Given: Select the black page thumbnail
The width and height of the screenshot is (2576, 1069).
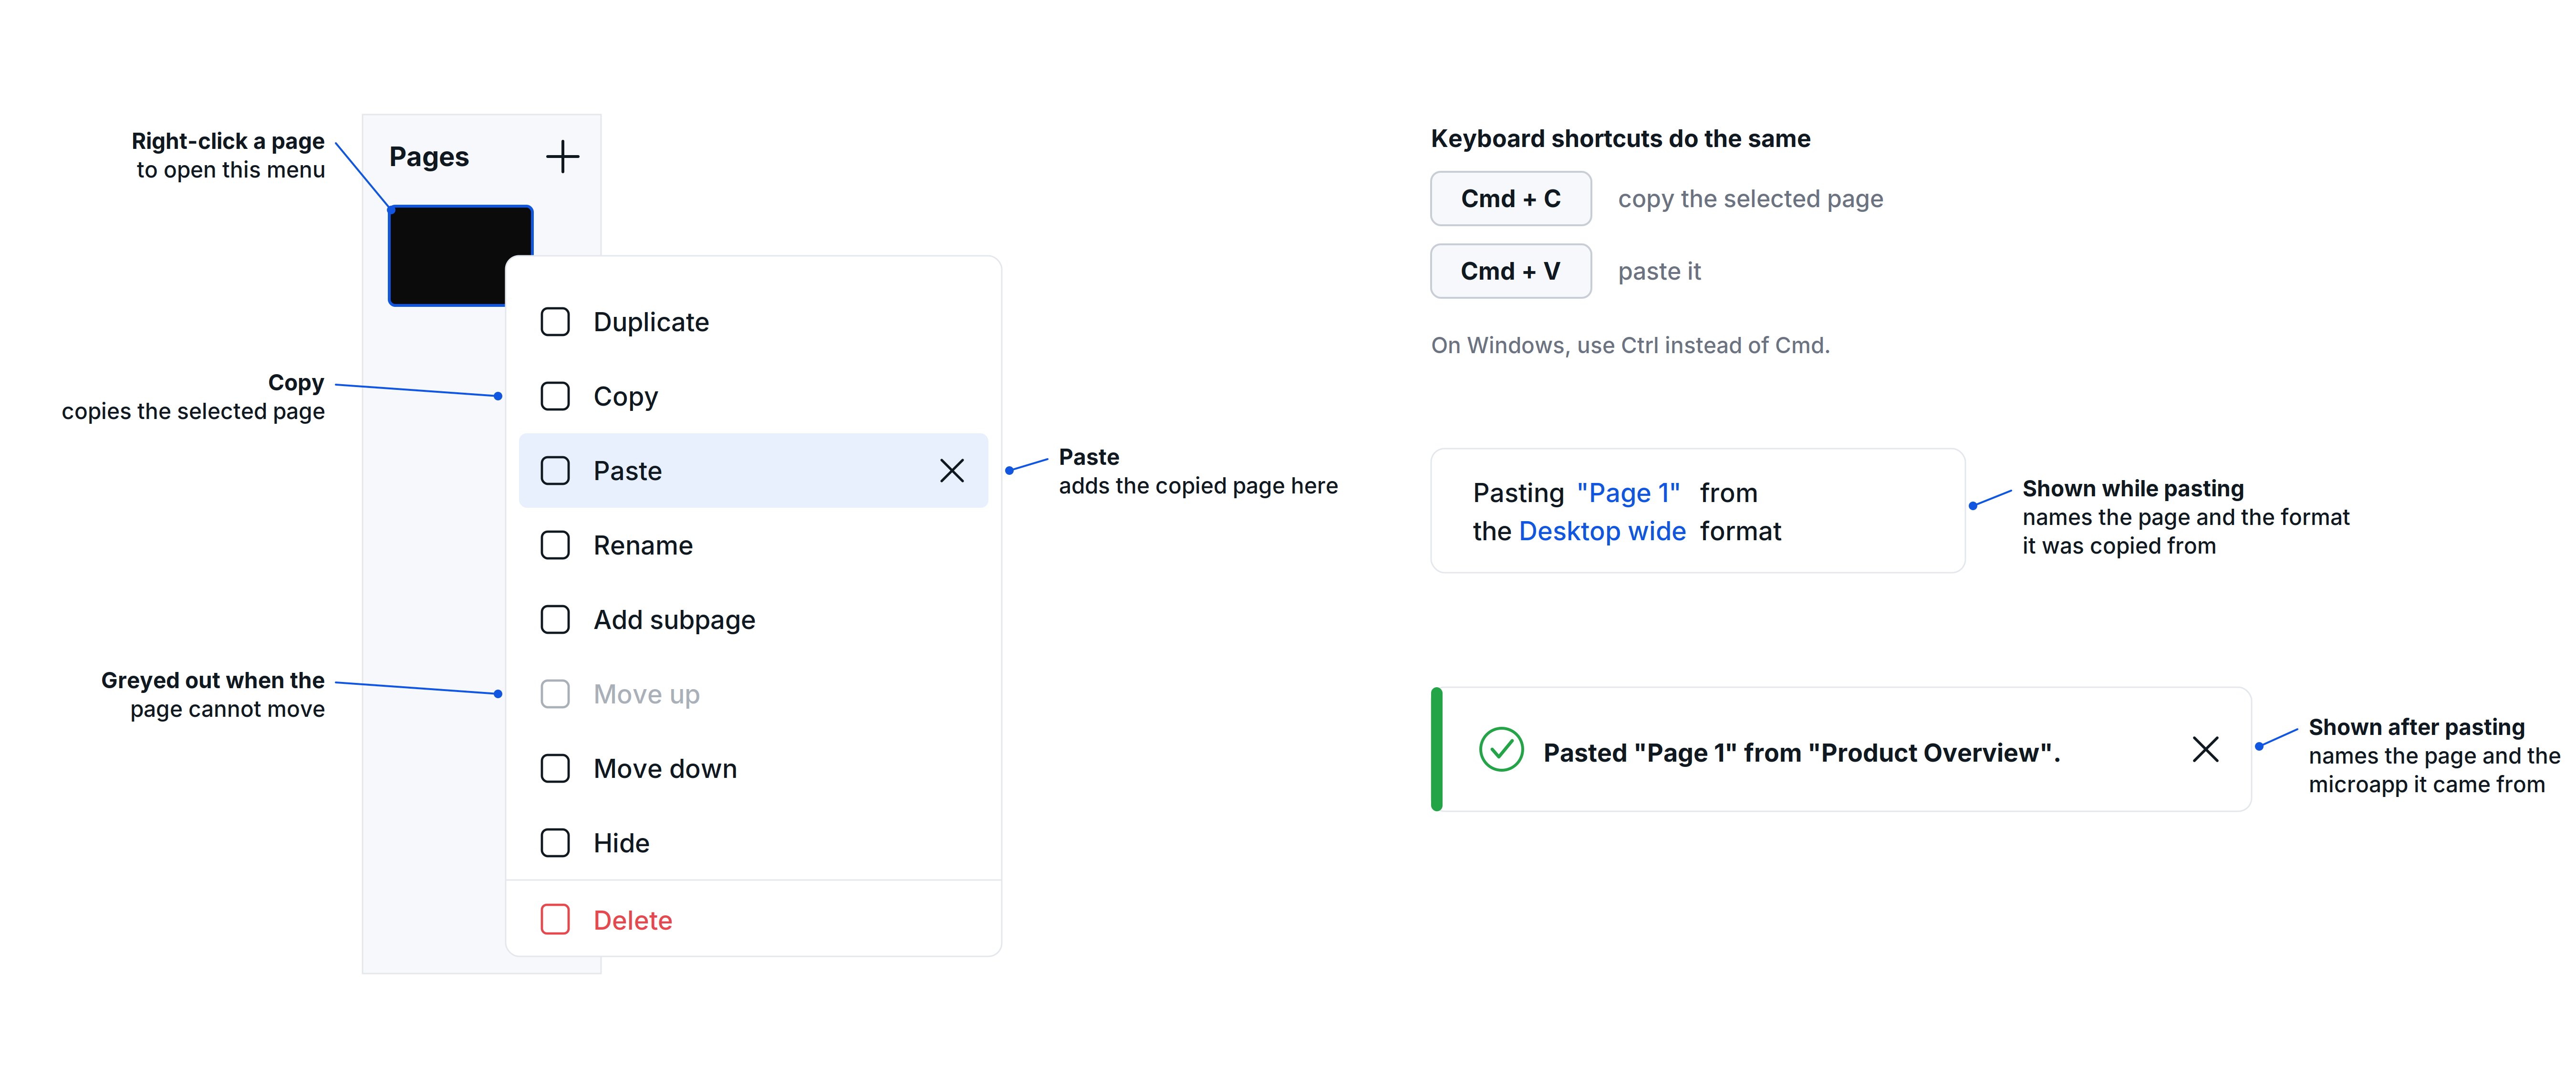Looking at the screenshot, I should (460, 256).
